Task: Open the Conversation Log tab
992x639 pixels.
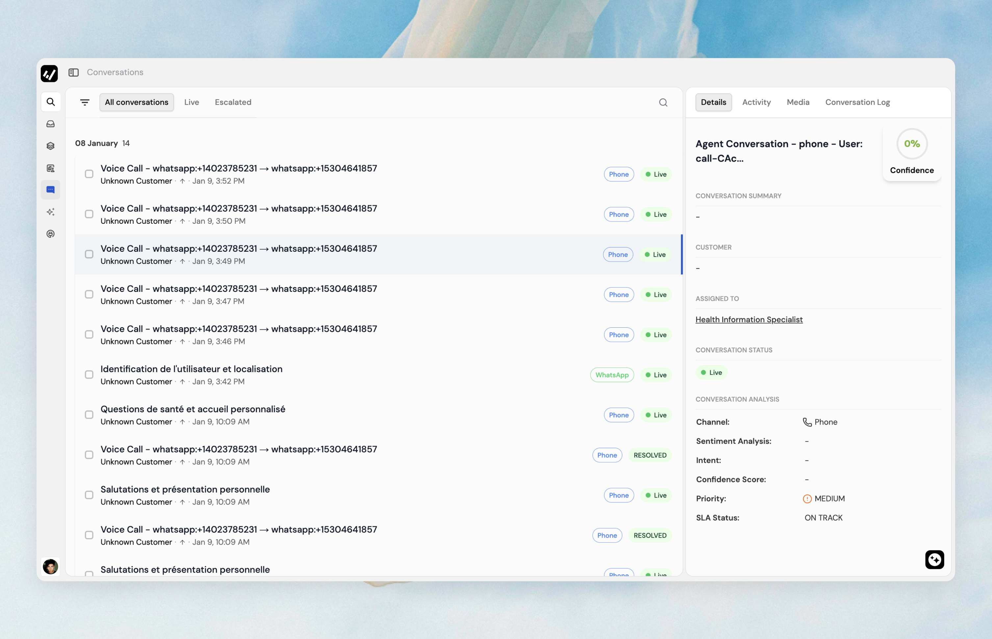Action: coord(857,102)
